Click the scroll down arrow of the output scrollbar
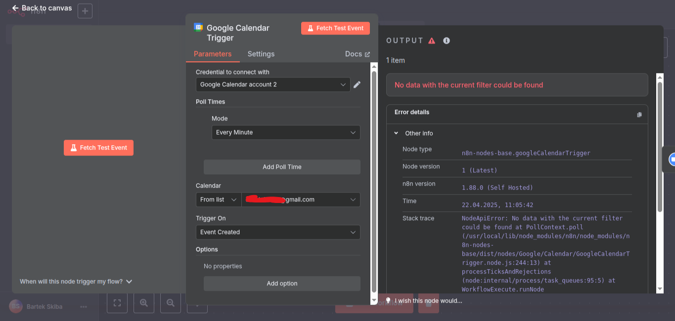Viewport: 675px width, 321px height. coord(660,289)
